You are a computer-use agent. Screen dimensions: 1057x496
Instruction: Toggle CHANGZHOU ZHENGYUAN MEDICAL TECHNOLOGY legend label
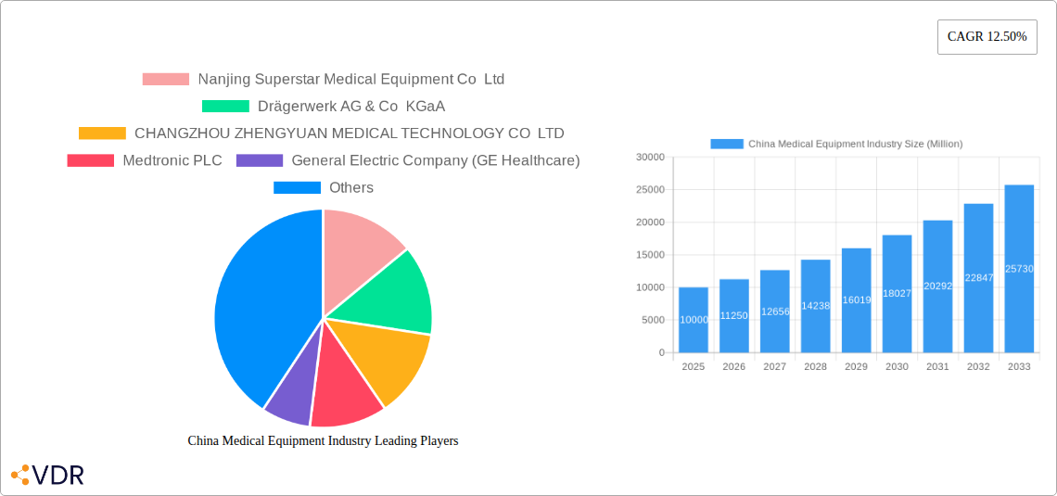pos(350,134)
